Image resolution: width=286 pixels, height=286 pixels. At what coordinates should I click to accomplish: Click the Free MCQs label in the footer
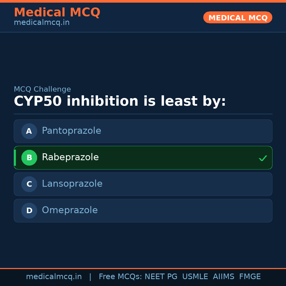click(120, 277)
